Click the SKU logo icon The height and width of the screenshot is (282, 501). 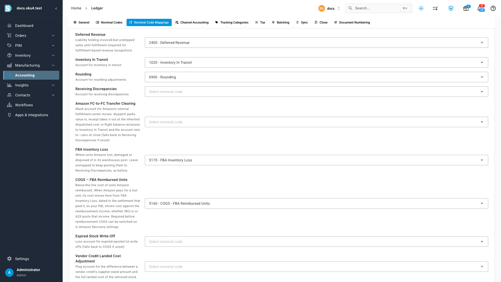(x=8, y=8)
